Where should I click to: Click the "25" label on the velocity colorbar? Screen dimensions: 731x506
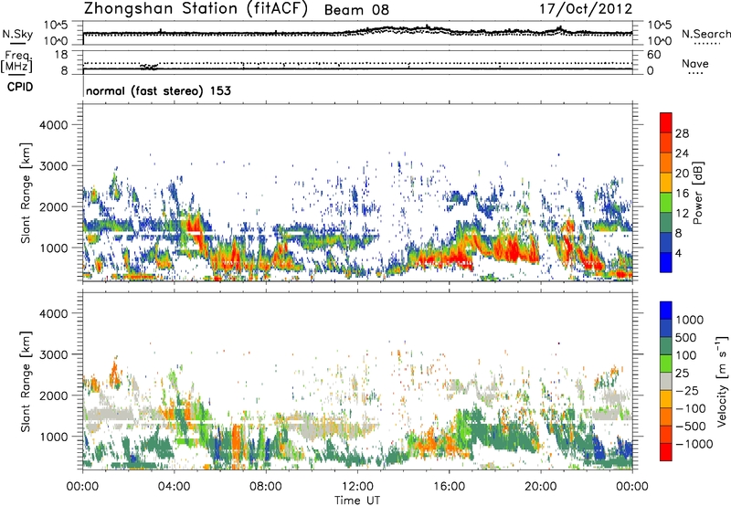pos(682,373)
